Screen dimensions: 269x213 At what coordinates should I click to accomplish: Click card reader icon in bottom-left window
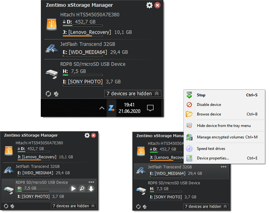tap(8, 190)
